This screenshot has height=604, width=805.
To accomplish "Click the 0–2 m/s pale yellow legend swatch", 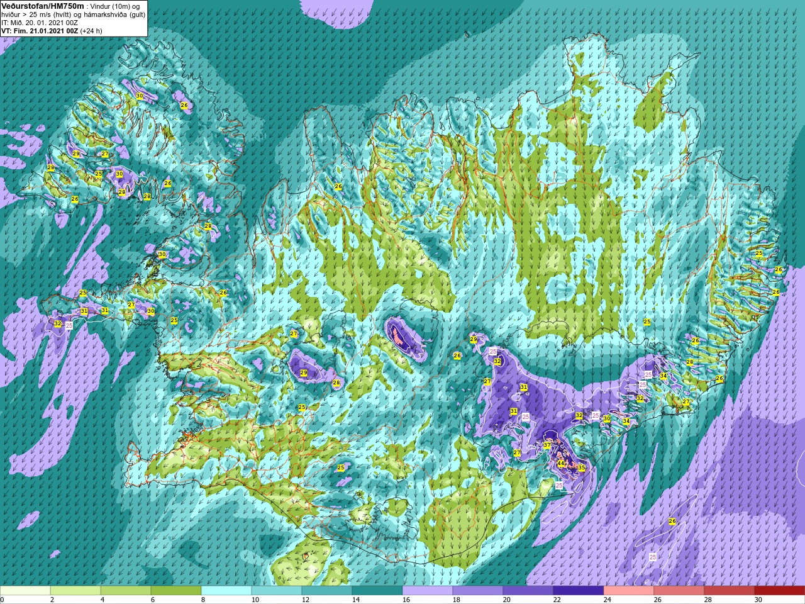I will pyautogui.click(x=25, y=591).
